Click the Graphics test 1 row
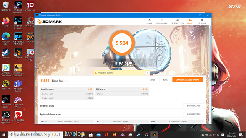This screenshot has width=246, height=138. click(x=66, y=94)
